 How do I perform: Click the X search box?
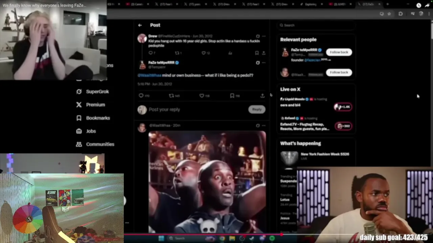click(x=316, y=25)
